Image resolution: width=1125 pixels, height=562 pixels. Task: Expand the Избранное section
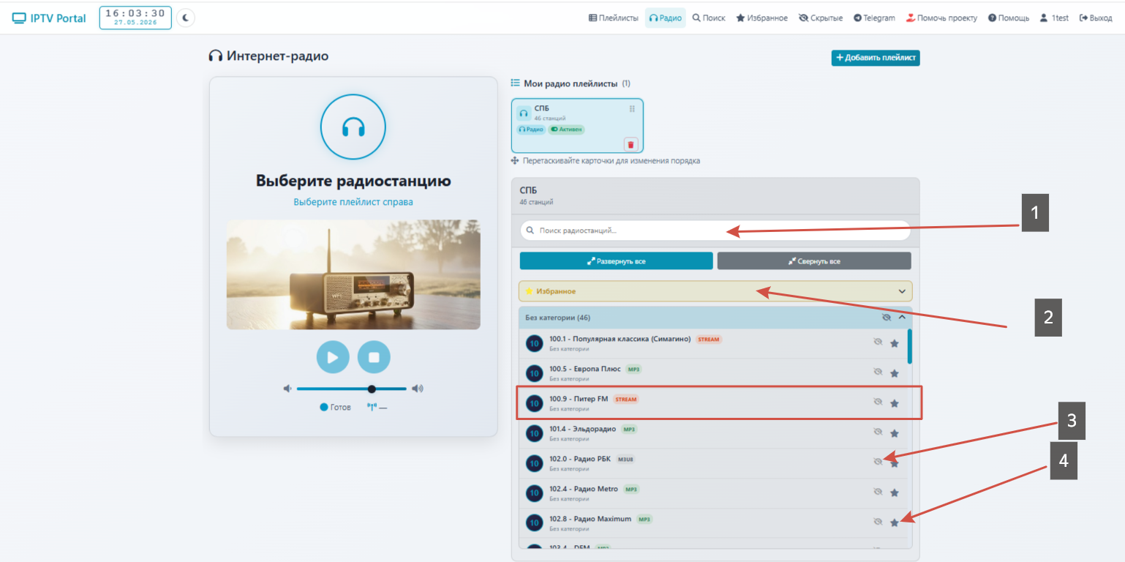(x=715, y=291)
